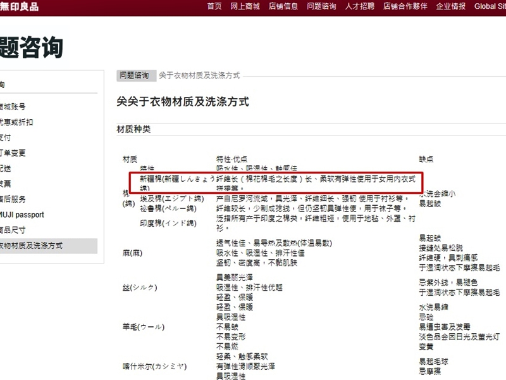Open 店铺信息 from the top menu
The image size is (506, 380).
283,6
